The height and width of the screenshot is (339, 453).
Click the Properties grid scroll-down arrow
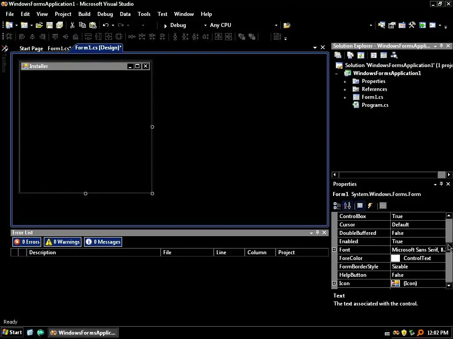(449, 286)
